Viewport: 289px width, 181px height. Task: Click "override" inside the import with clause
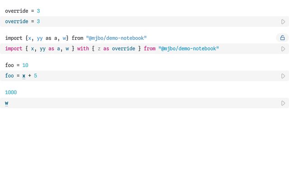[123, 49]
